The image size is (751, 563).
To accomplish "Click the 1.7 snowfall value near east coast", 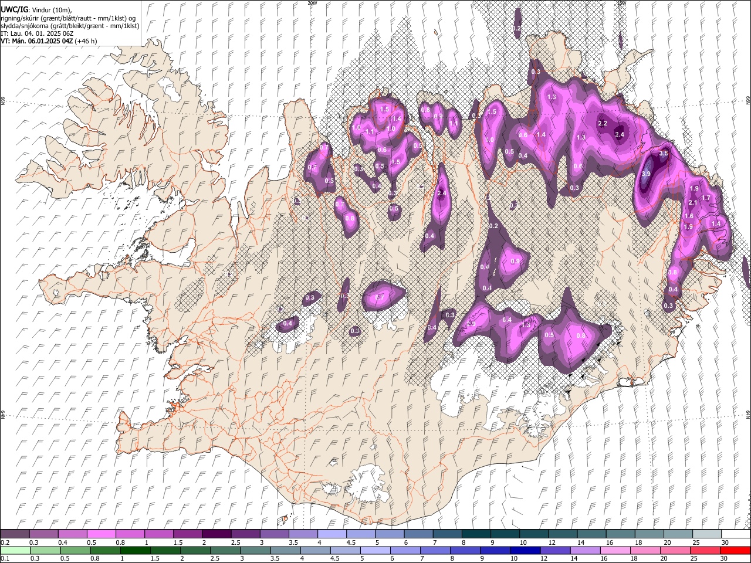I will (706, 198).
